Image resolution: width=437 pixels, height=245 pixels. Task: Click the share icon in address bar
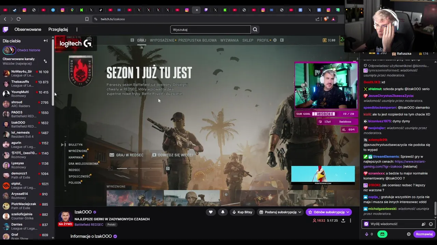coord(318,19)
